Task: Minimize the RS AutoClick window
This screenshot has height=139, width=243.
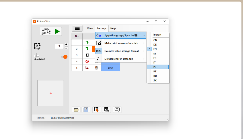Action: point(148,22)
